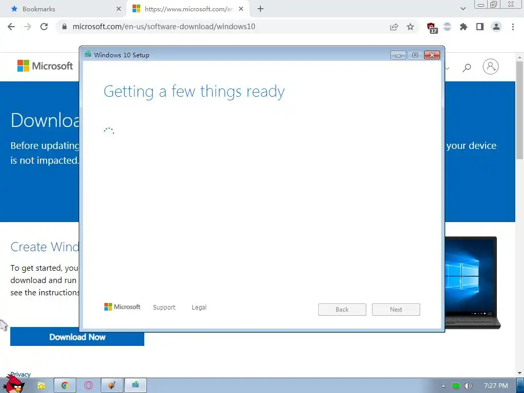The height and width of the screenshot is (393, 524).
Task: Close the Bookmarks tab
Action: click(x=119, y=9)
